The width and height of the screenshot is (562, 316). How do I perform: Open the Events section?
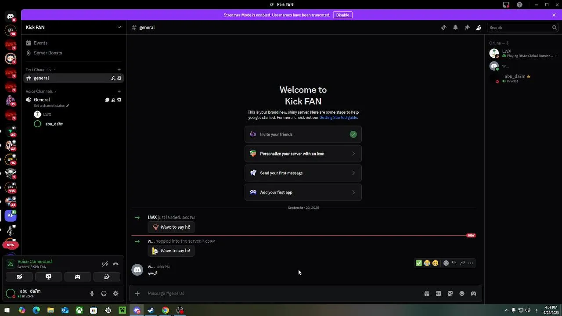click(73, 43)
